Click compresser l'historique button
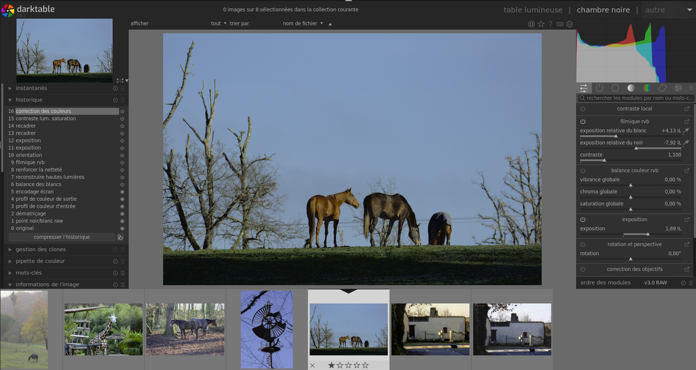The width and height of the screenshot is (696, 370). (x=62, y=237)
